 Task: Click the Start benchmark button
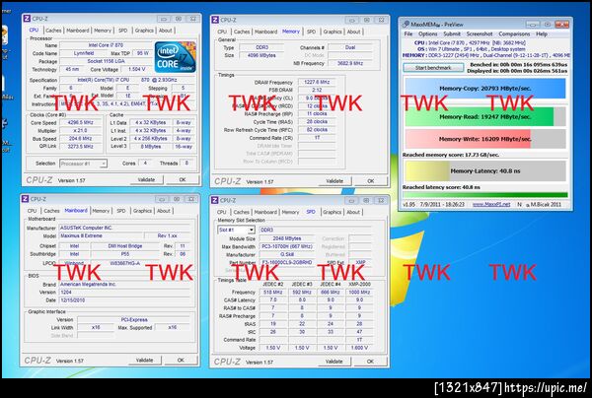pos(433,68)
